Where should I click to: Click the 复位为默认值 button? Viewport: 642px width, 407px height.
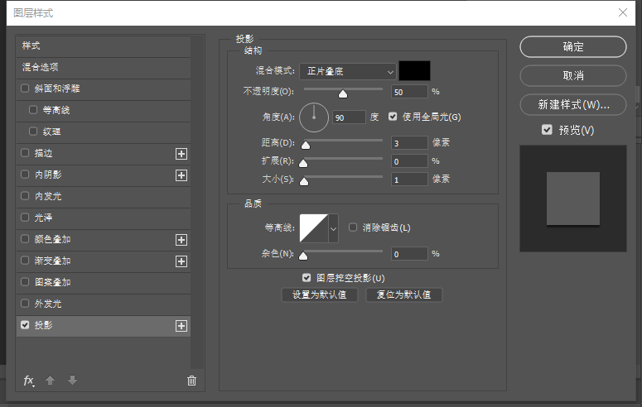(403, 295)
